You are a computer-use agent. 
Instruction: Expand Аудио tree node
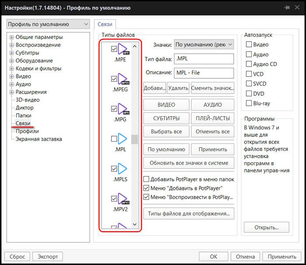[x=11, y=84]
